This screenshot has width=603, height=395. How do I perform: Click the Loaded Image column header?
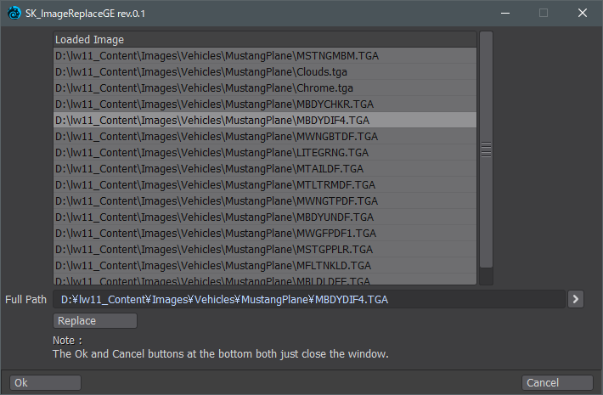pos(264,40)
